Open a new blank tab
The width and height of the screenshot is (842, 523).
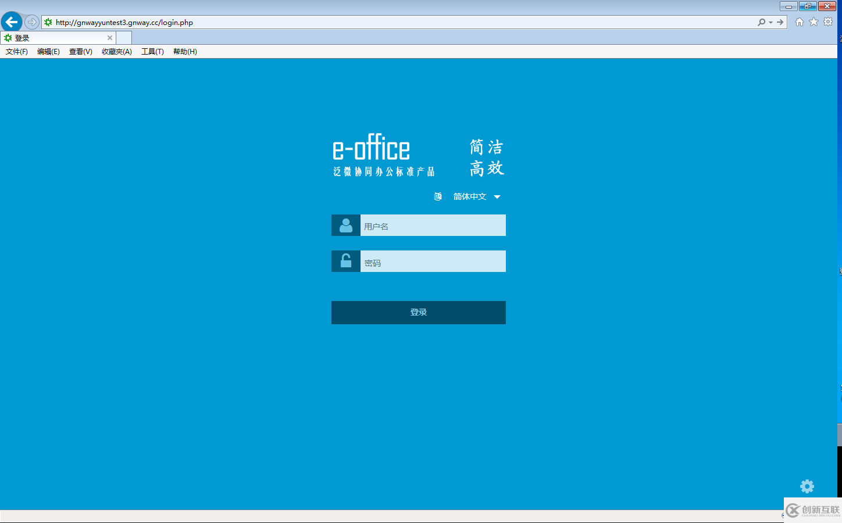click(x=124, y=38)
